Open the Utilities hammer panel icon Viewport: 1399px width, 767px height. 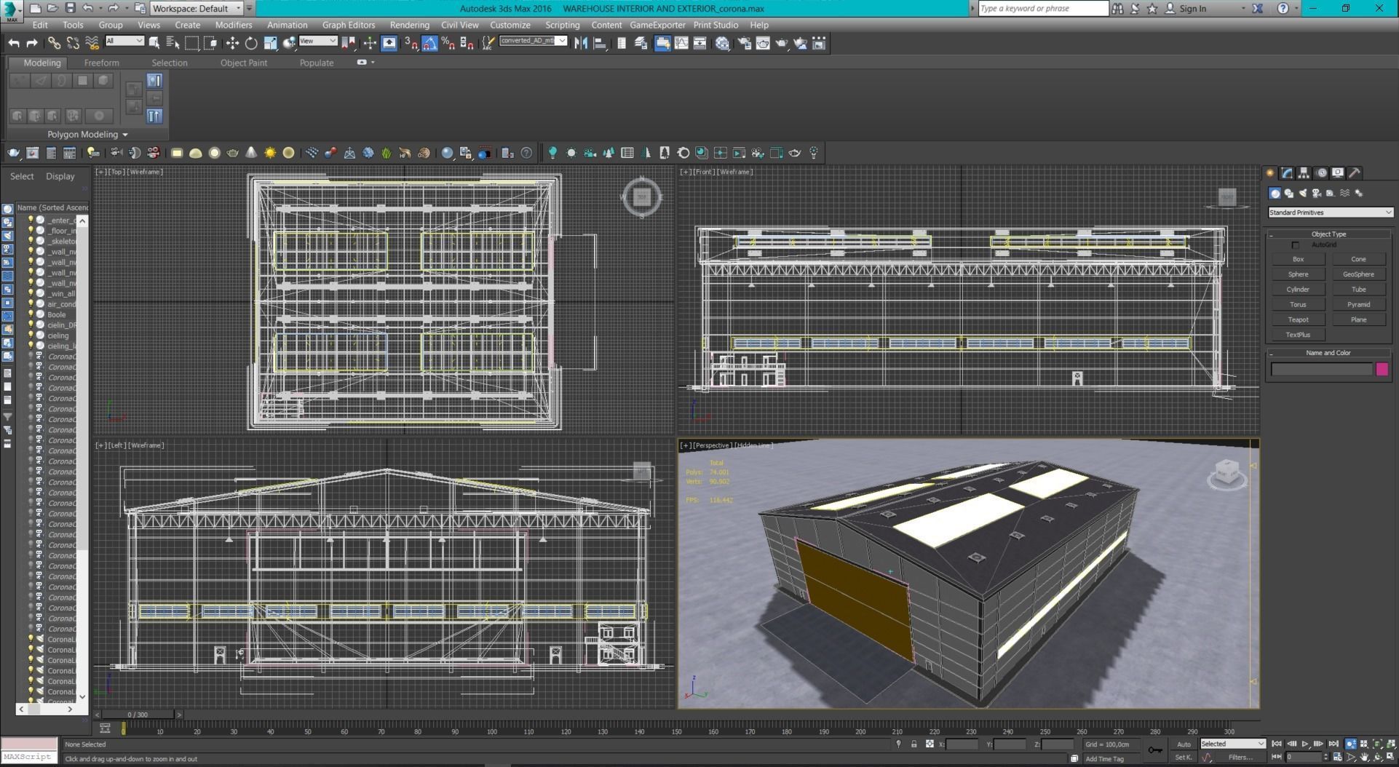click(1355, 172)
